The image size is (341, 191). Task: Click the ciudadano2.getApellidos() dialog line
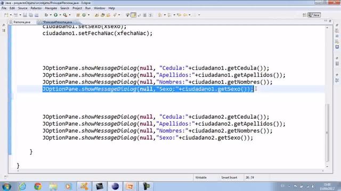click(x=164, y=124)
